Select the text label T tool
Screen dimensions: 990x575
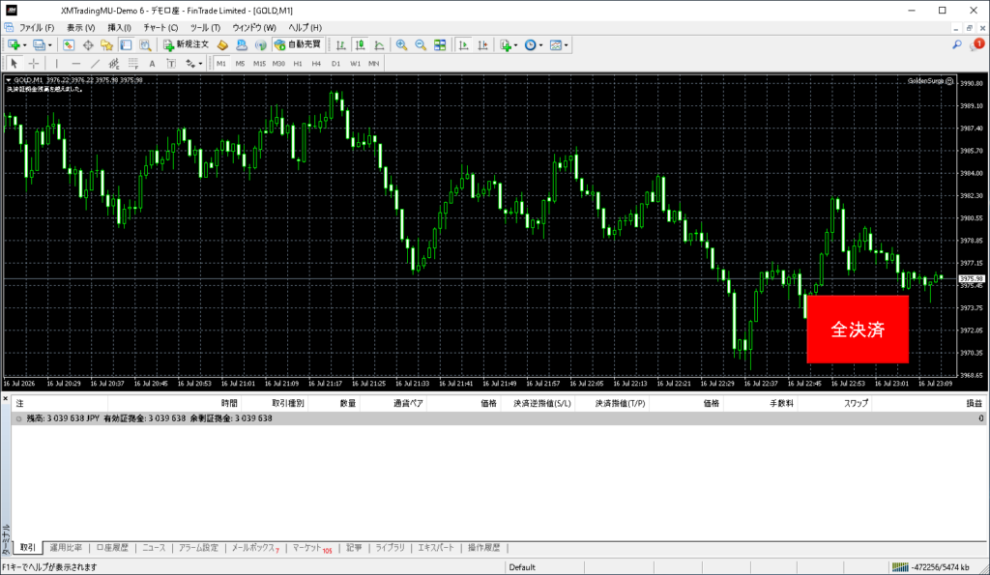pos(171,63)
